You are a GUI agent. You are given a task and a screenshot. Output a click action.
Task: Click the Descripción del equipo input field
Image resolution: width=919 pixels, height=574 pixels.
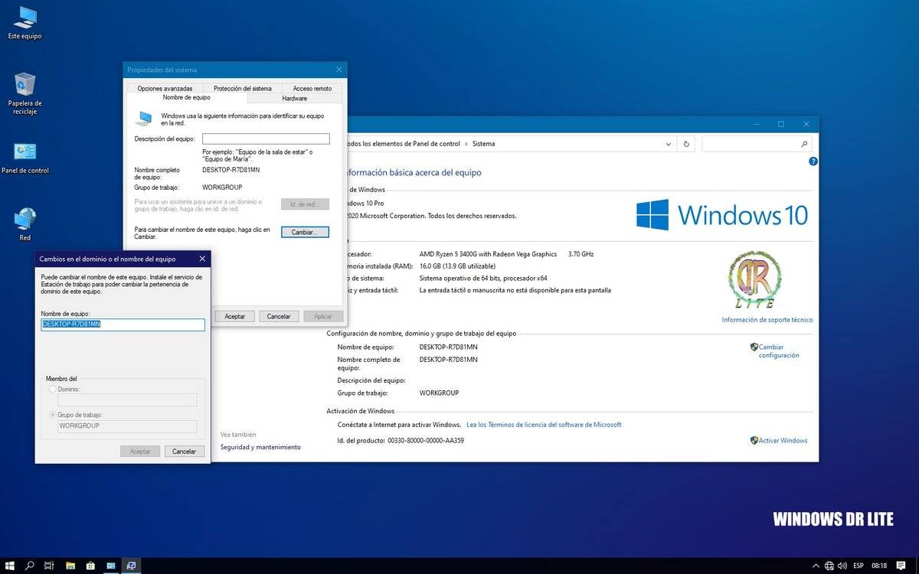click(x=266, y=139)
